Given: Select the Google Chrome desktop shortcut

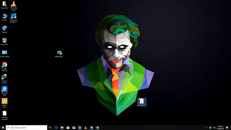Looking at the screenshot, I should pyautogui.click(x=4, y=66).
